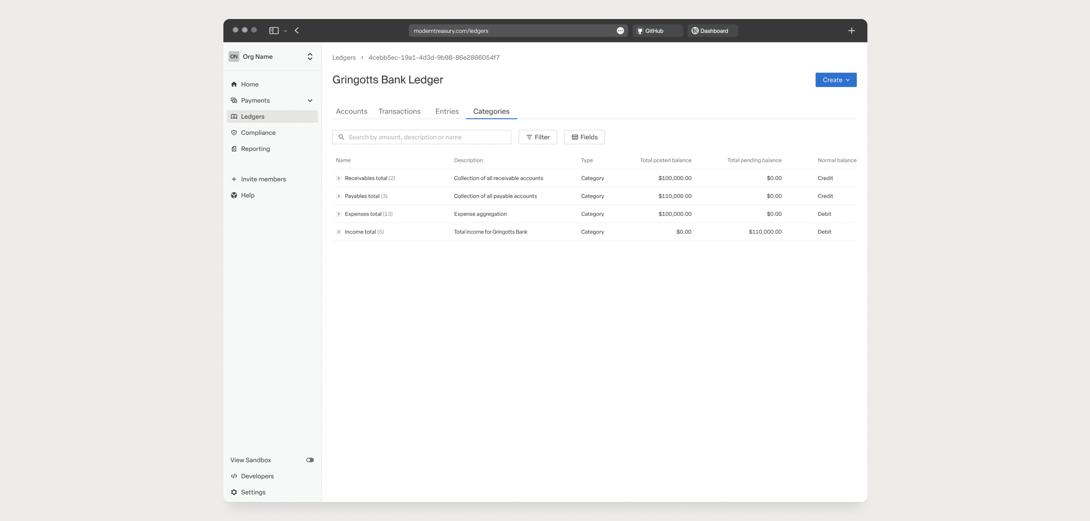Expand the Expenses total category
The height and width of the screenshot is (521, 1090).
339,213
